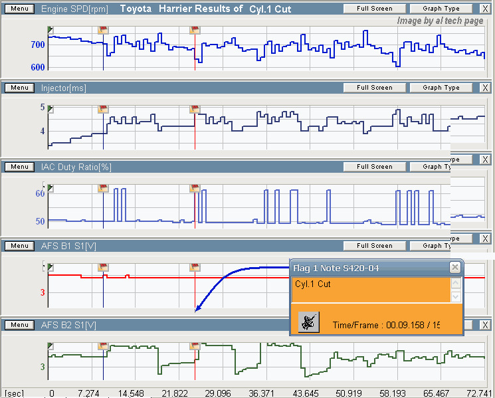Open the Graph Type options for Injector

coord(441,88)
